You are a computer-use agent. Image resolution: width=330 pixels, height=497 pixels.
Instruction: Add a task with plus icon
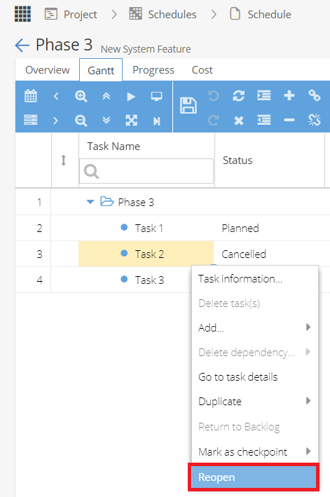click(x=289, y=95)
